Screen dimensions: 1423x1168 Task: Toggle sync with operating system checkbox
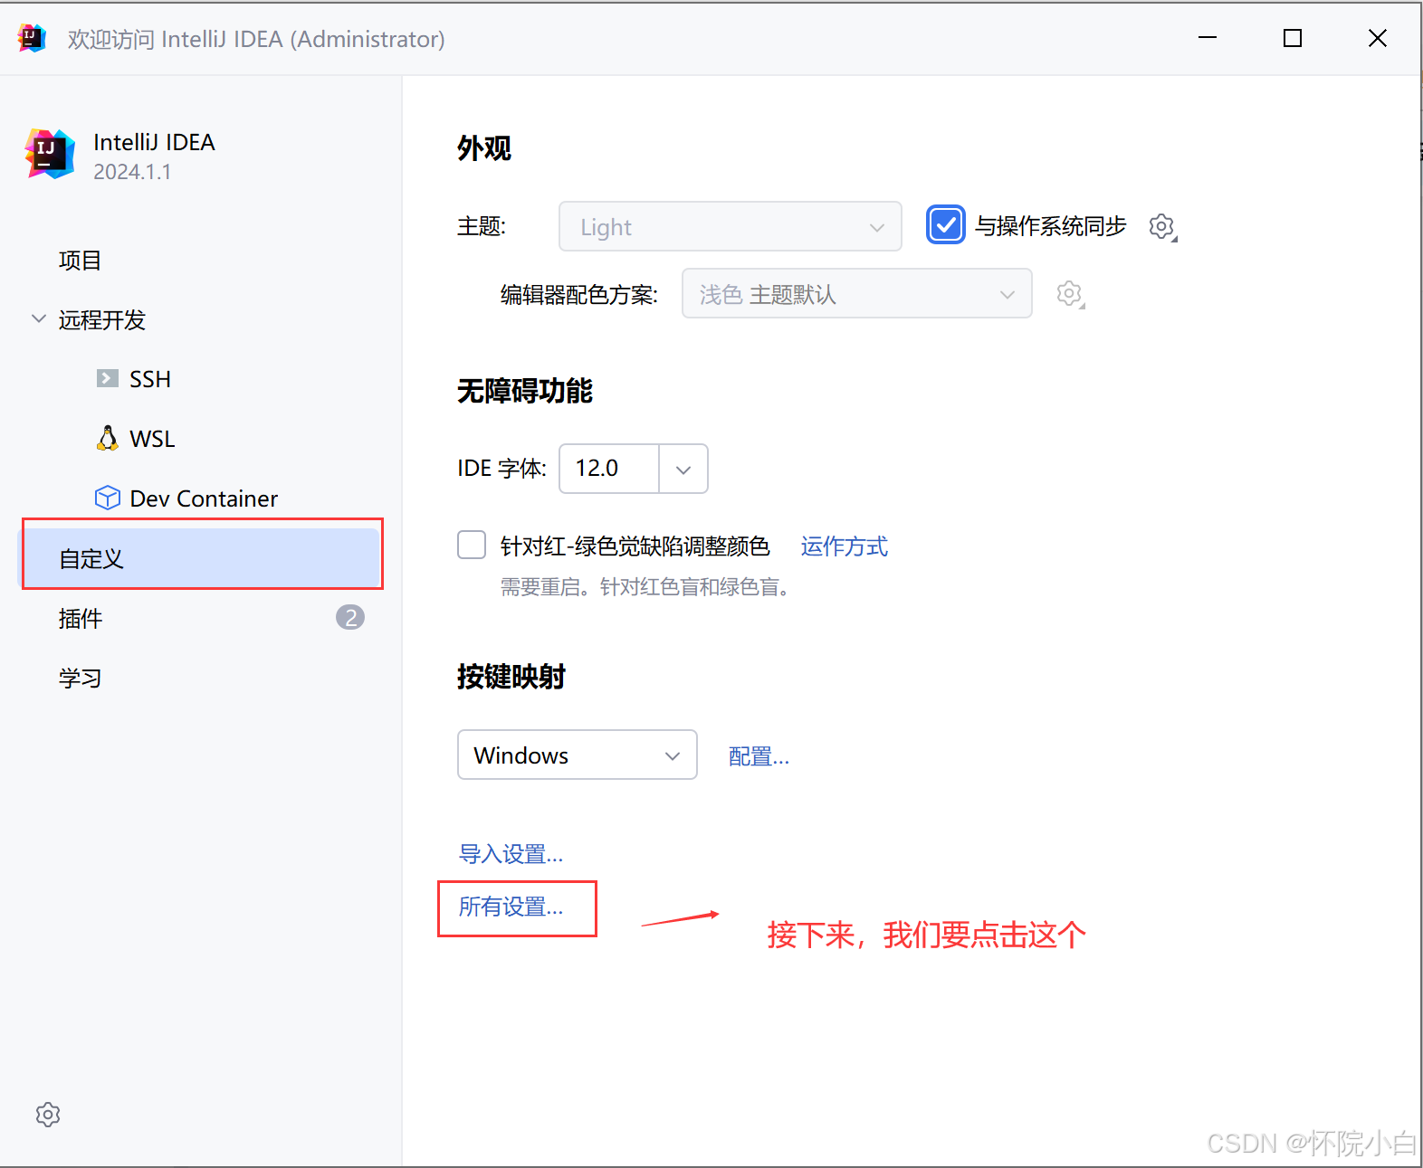point(945,225)
